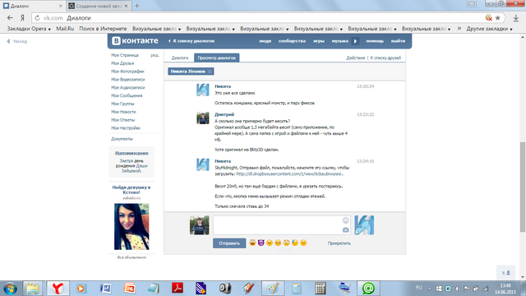Click the camera attach photo icon

click(345, 230)
